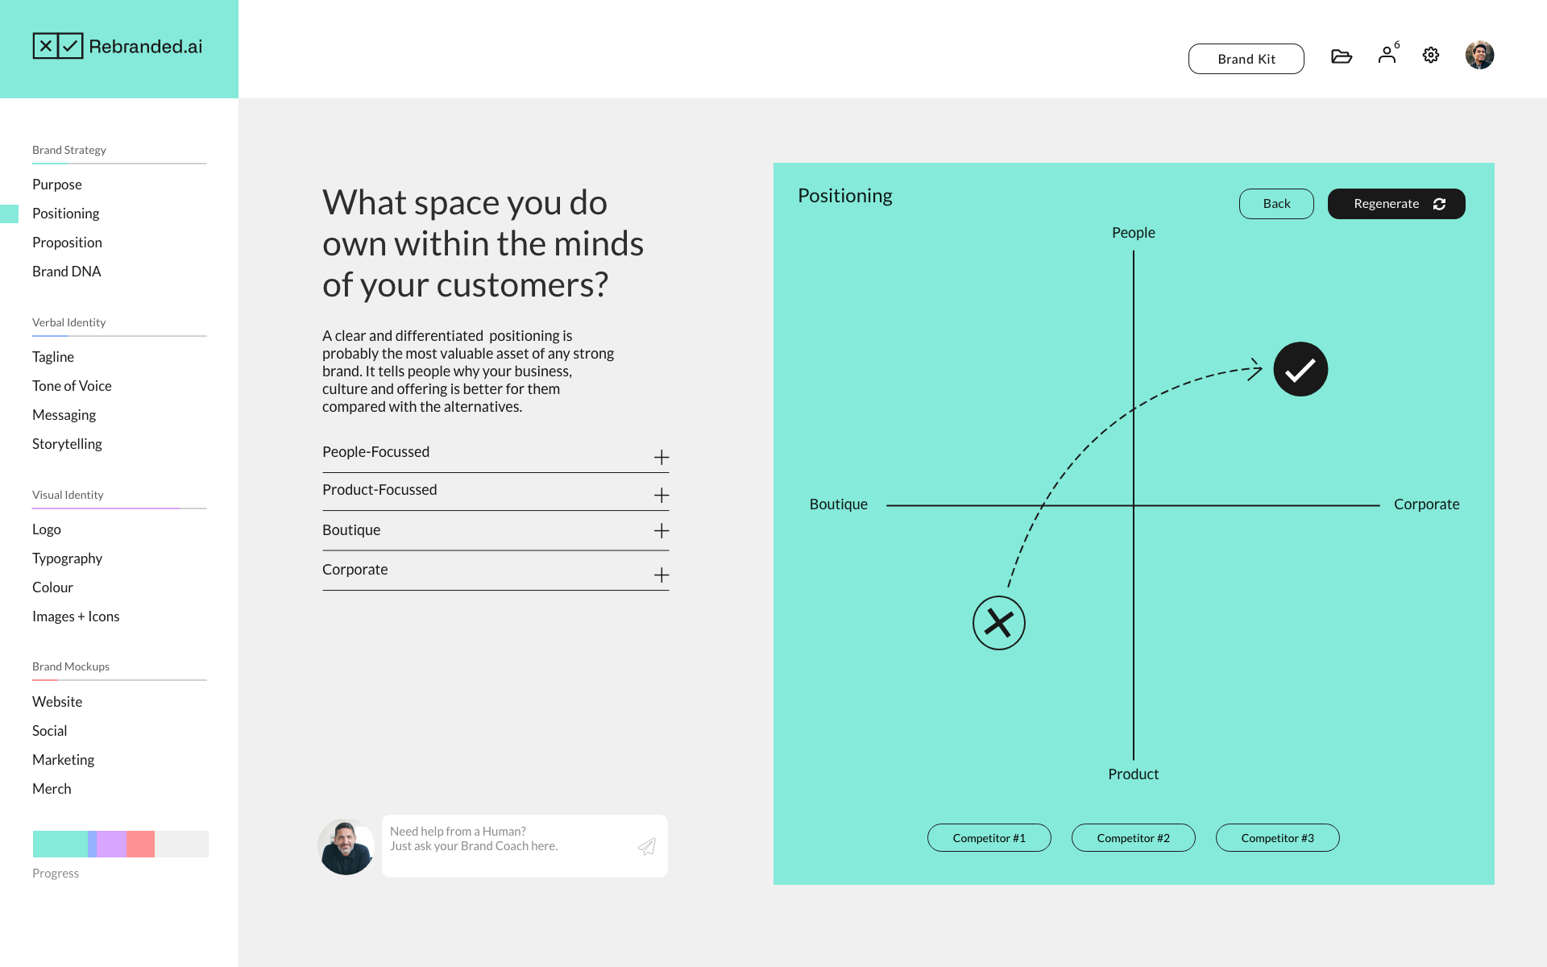Go to Messaging section

tap(64, 415)
